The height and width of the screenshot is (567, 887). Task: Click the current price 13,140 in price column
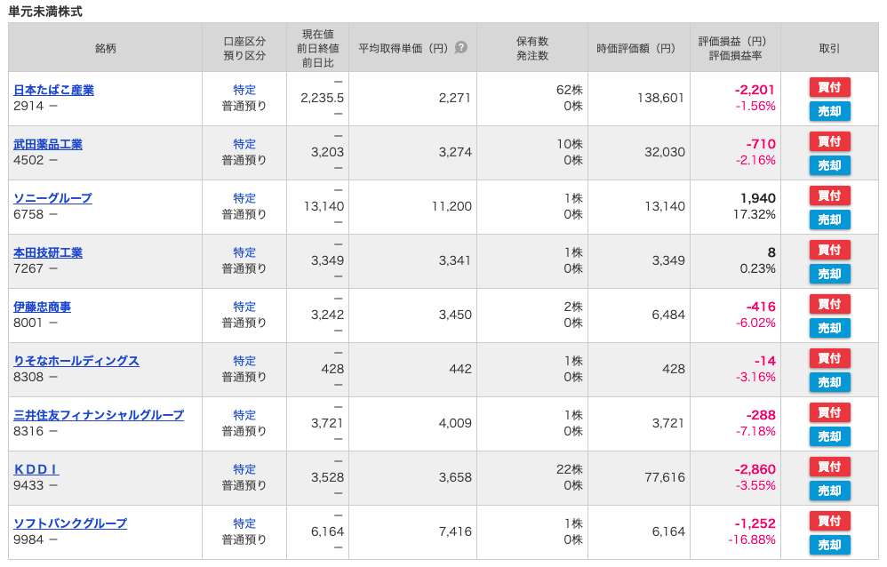tap(324, 206)
